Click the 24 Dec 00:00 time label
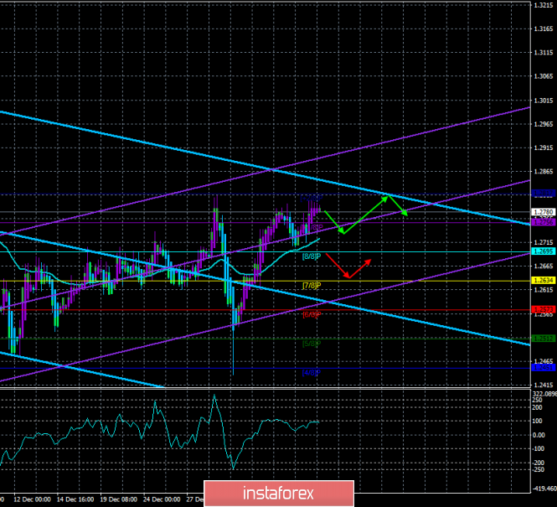This screenshot has height=507, width=557. (x=162, y=499)
